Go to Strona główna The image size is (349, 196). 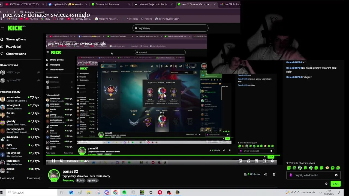(x=13, y=39)
